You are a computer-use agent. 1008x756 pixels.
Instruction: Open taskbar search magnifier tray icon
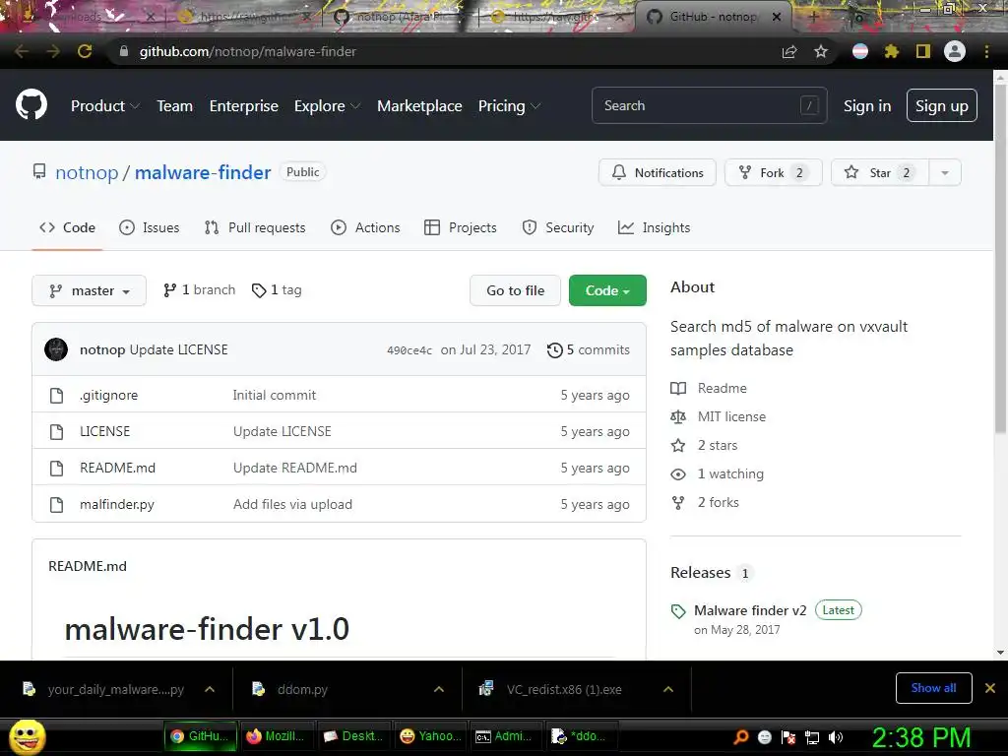click(740, 736)
